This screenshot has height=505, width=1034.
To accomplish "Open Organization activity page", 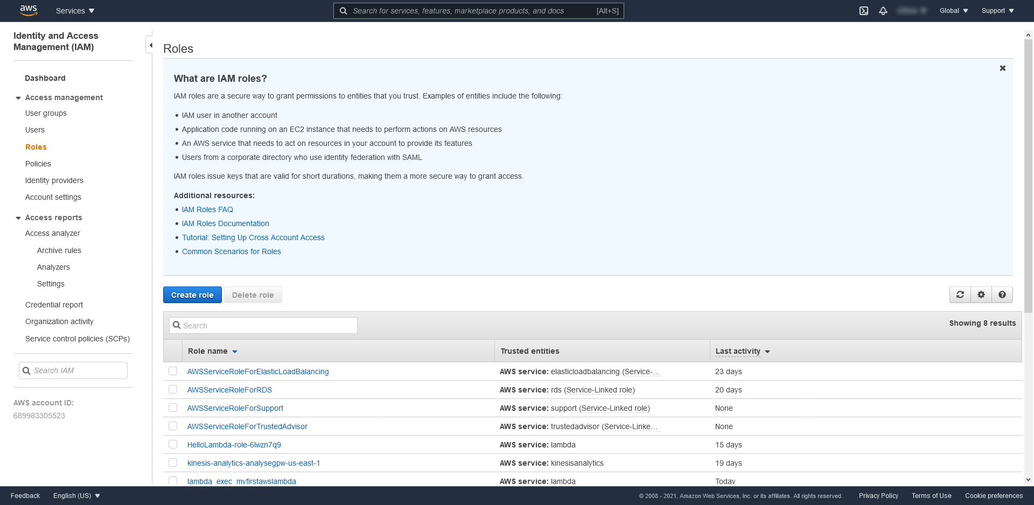I will pos(59,321).
